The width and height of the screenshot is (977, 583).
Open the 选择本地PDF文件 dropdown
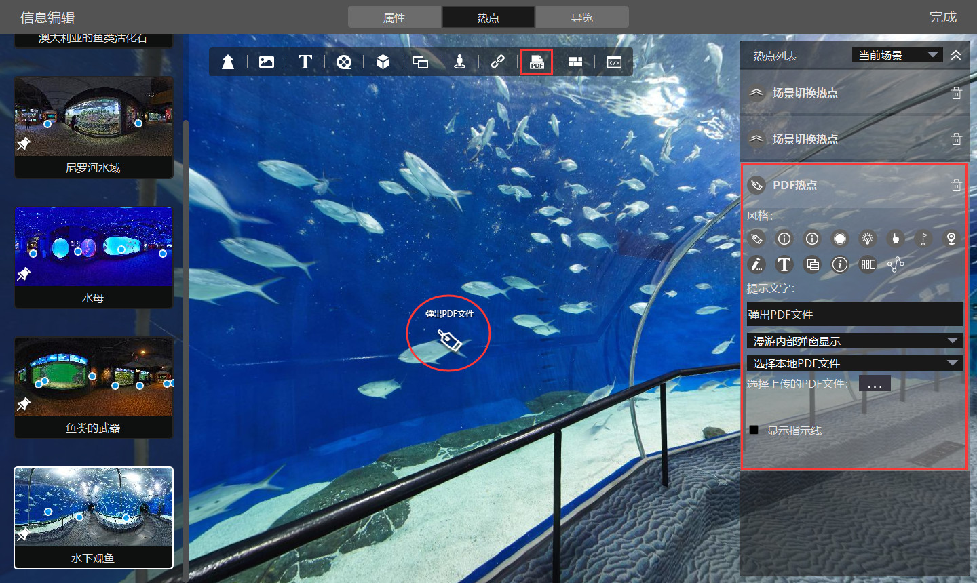[854, 363]
